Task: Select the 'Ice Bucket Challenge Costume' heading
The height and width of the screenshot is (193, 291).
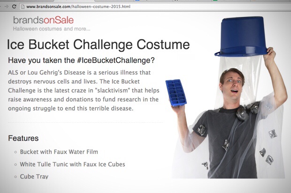Action: point(98,45)
